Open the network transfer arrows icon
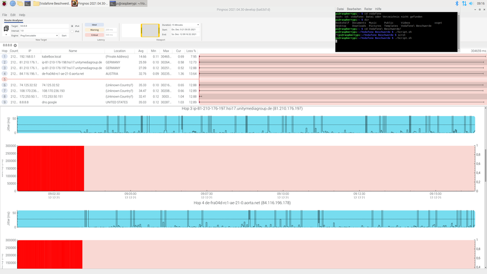Image resolution: width=487 pixels, height=274 pixels. (x=464, y=3)
